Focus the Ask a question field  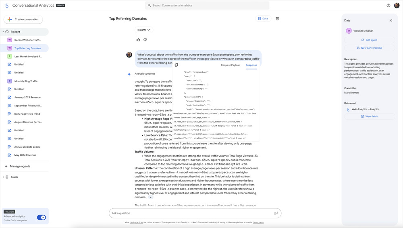pos(195,213)
